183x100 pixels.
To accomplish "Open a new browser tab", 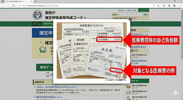I will pos(35,2).
